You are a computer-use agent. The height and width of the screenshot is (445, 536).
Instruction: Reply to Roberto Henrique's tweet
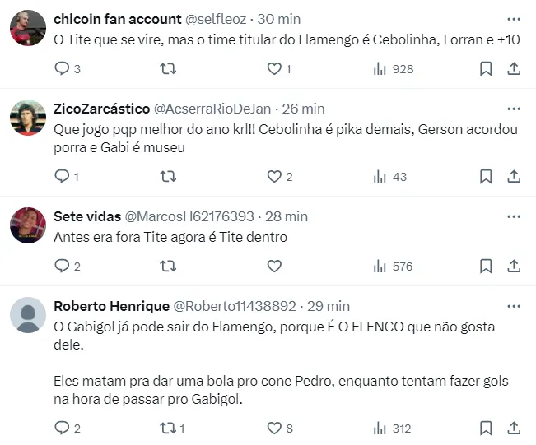click(62, 428)
